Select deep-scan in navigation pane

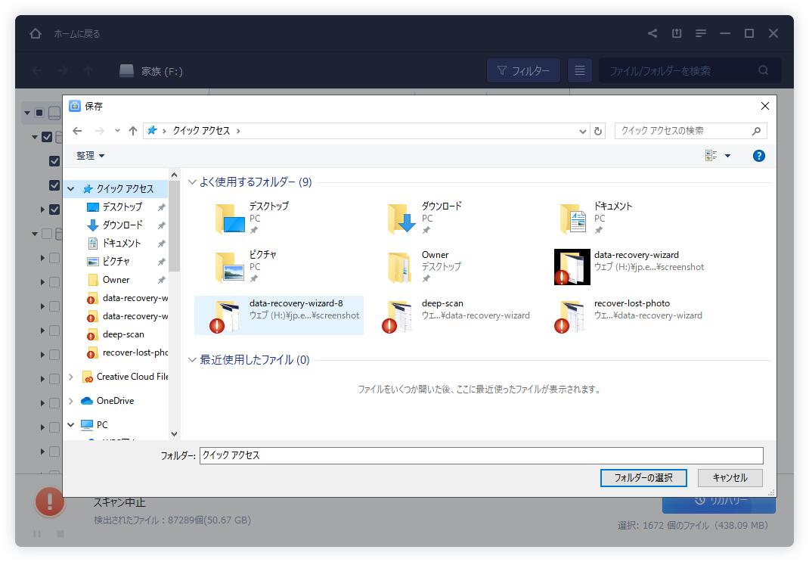pyautogui.click(x=122, y=334)
